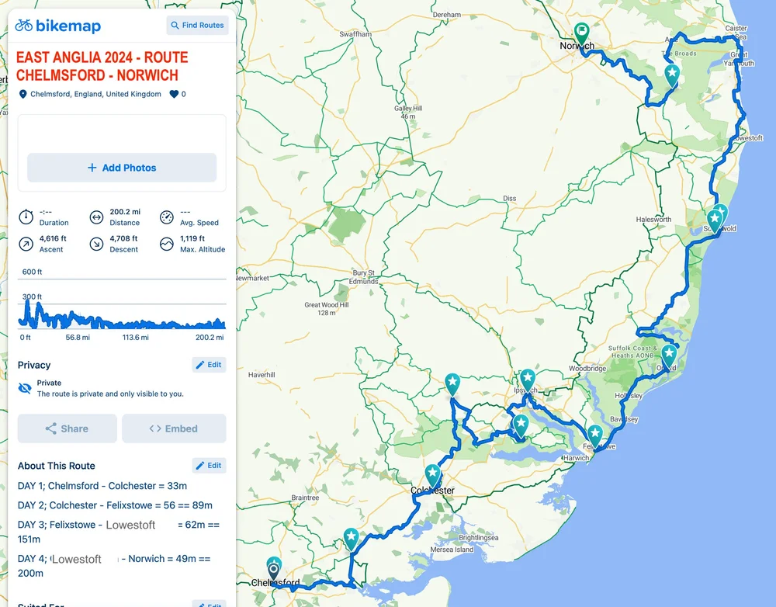
Task: Toggle the heart like icon
Action: point(175,94)
